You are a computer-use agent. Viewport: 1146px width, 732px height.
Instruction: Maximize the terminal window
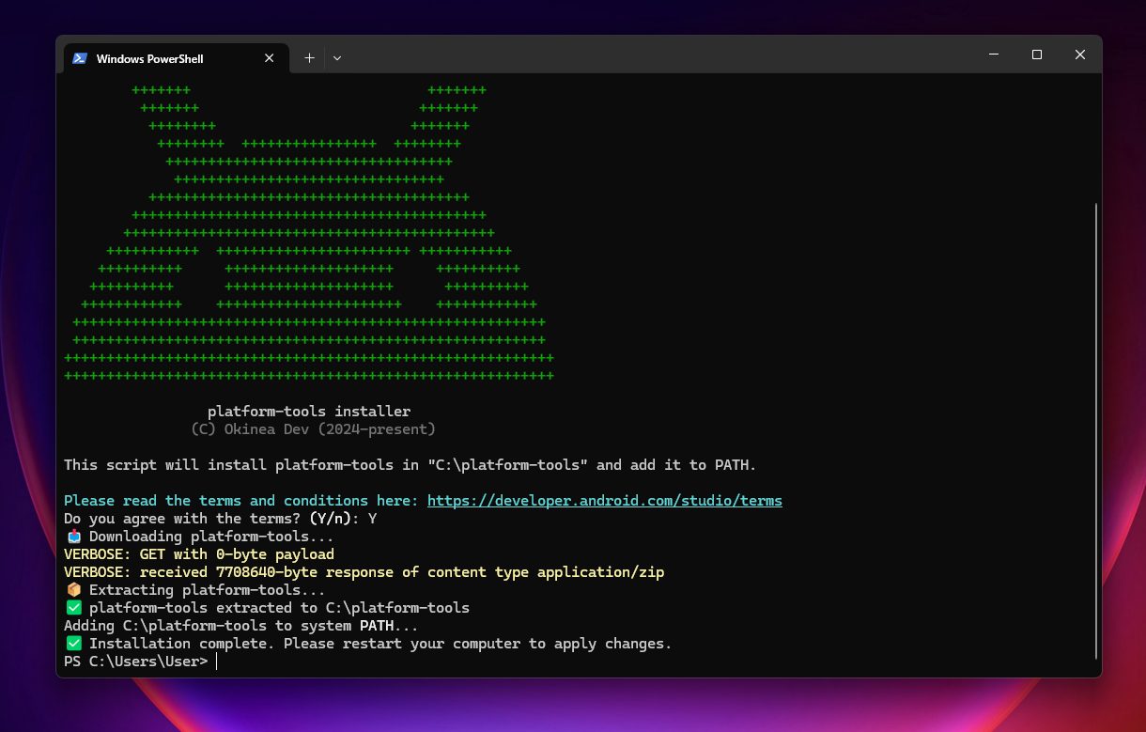pyautogui.click(x=1037, y=55)
